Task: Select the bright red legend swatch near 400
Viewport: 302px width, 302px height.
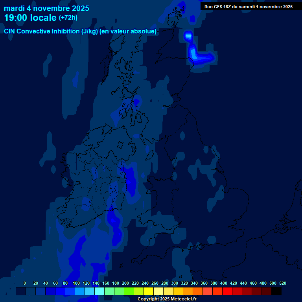Action: point(227,291)
